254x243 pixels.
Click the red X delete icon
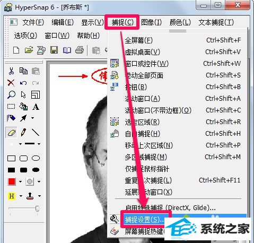[11, 83]
